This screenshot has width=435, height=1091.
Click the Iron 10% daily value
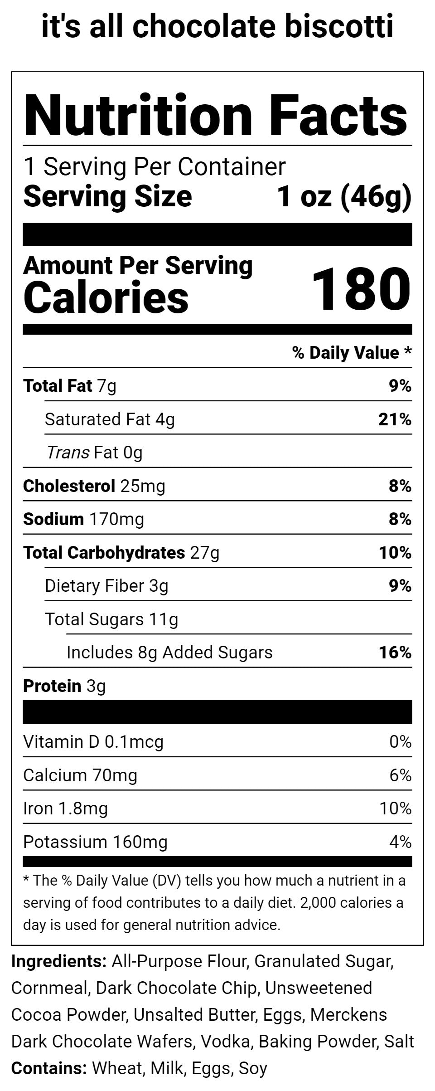click(395, 809)
